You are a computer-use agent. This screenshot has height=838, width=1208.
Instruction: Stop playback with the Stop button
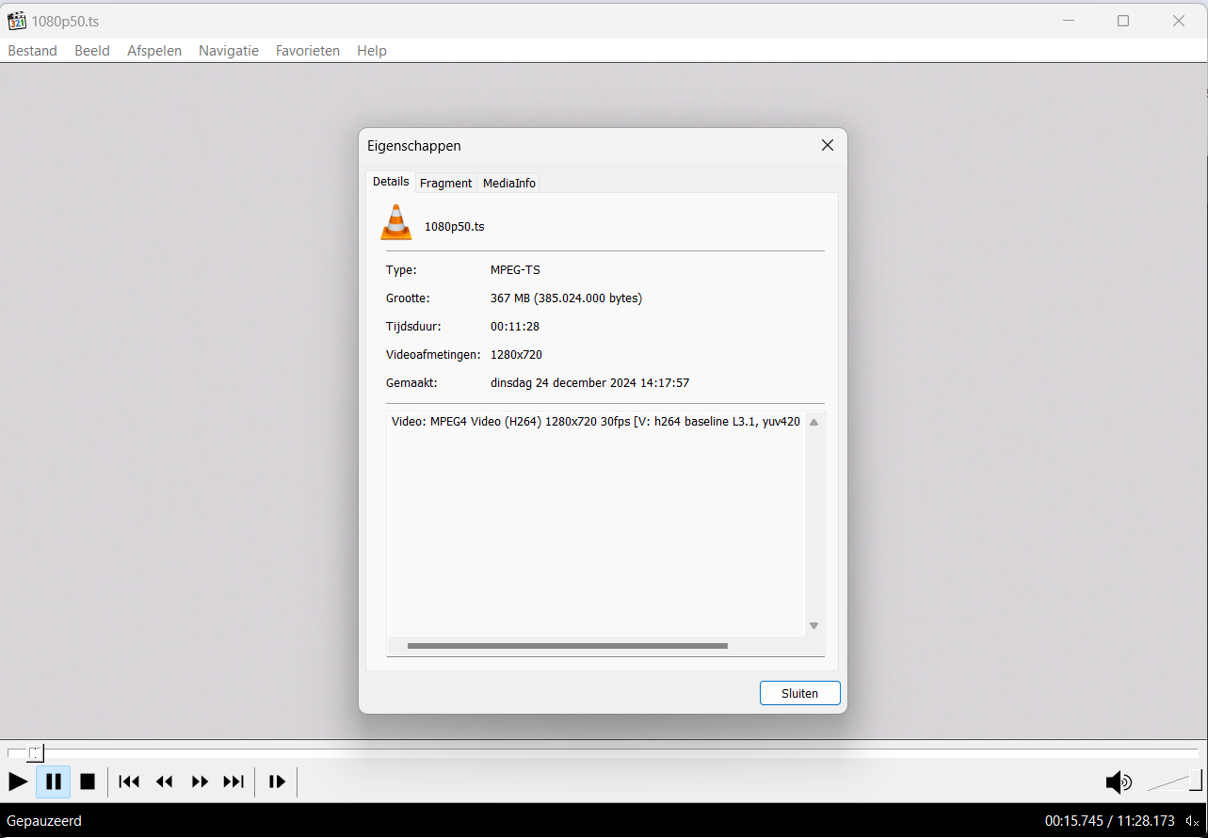pyautogui.click(x=88, y=782)
